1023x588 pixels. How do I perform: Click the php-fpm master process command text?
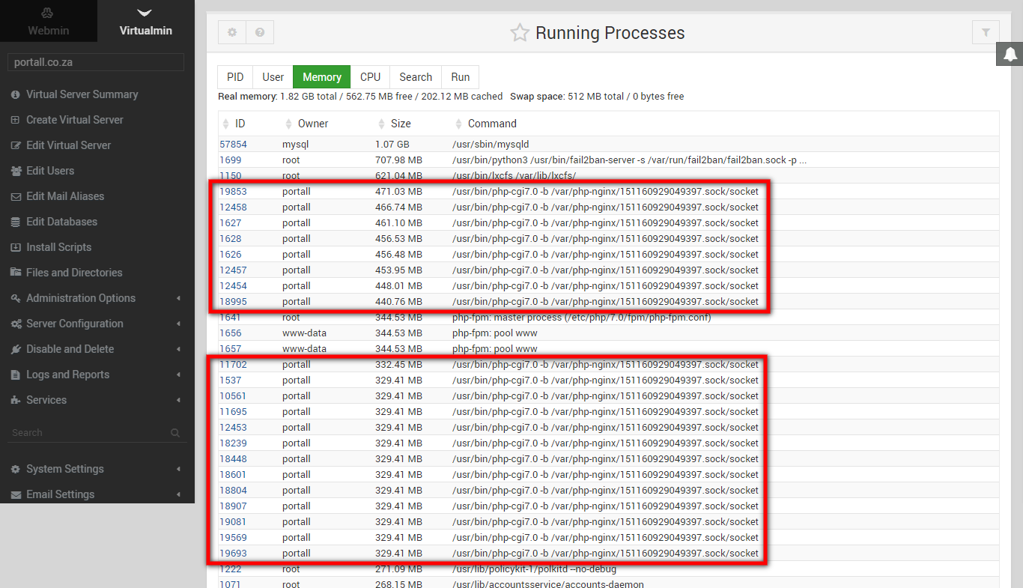581,317
